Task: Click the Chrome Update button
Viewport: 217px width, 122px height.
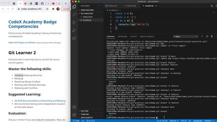Action: [66, 9]
